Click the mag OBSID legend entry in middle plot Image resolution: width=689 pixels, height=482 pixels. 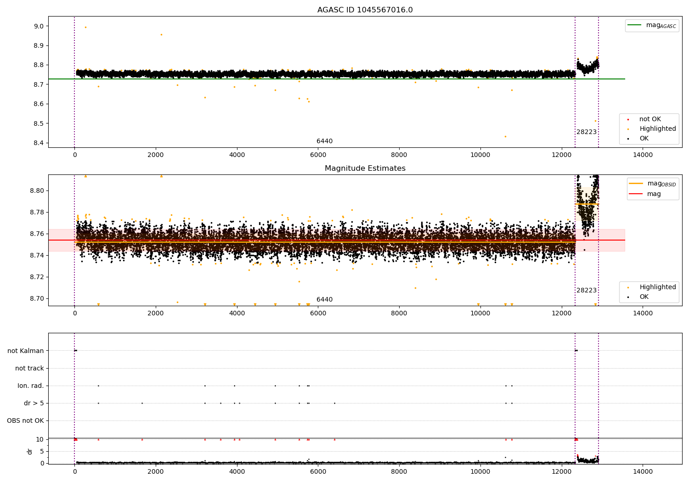[x=653, y=184]
